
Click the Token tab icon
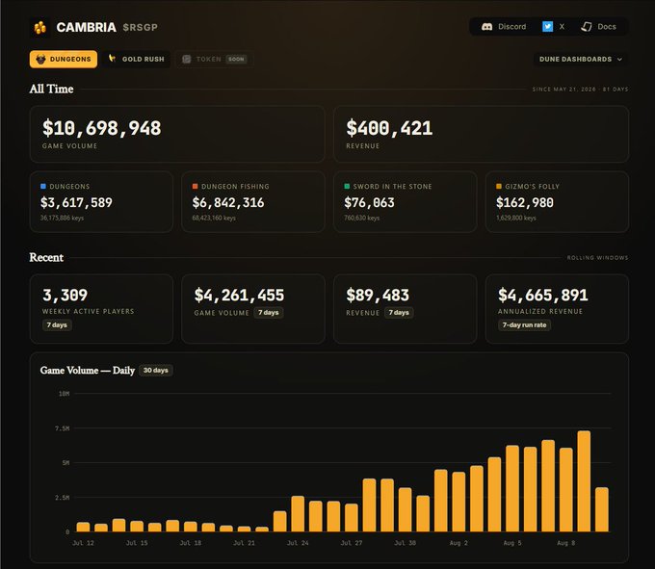tap(187, 60)
